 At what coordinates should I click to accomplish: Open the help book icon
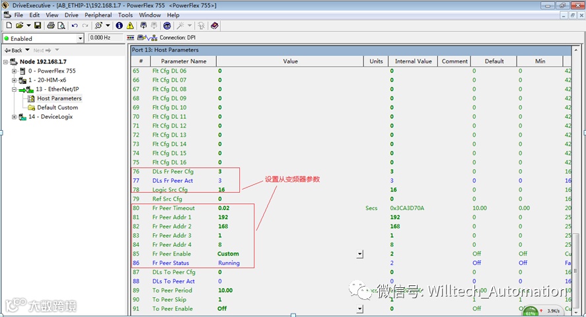pos(215,25)
